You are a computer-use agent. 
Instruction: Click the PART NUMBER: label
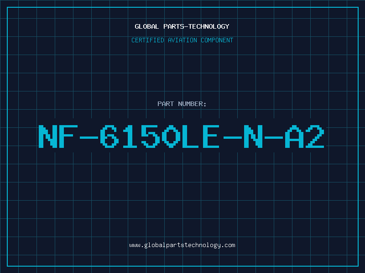click(182, 104)
